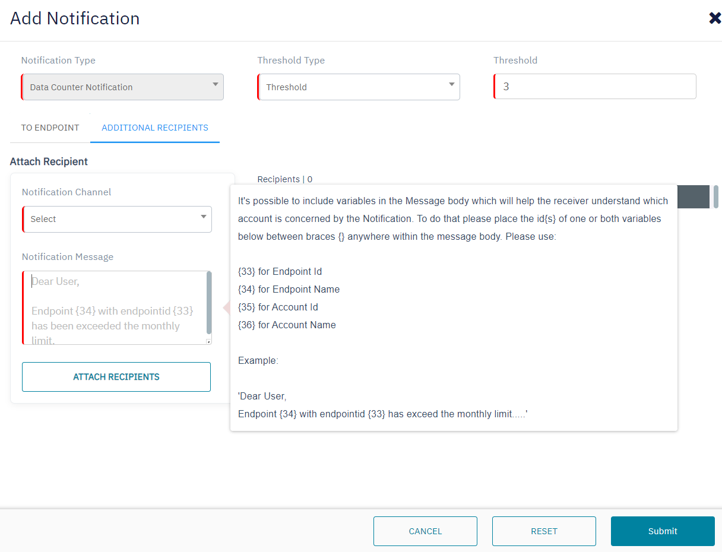Switch to the TO ENDPOINT tab
Viewport: 722px width, 552px height.
[x=50, y=128]
